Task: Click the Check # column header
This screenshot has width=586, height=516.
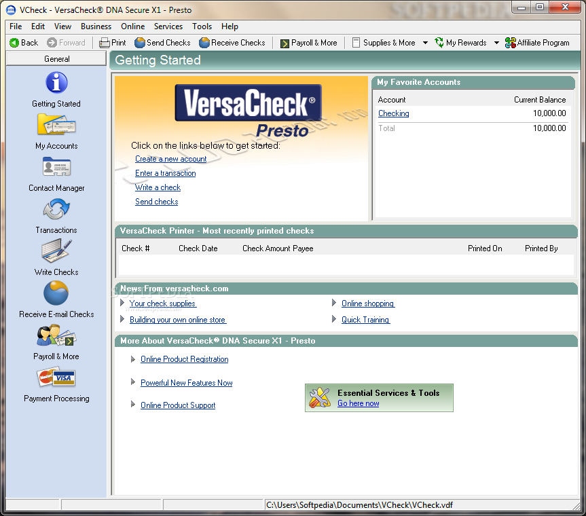Action: coord(135,248)
